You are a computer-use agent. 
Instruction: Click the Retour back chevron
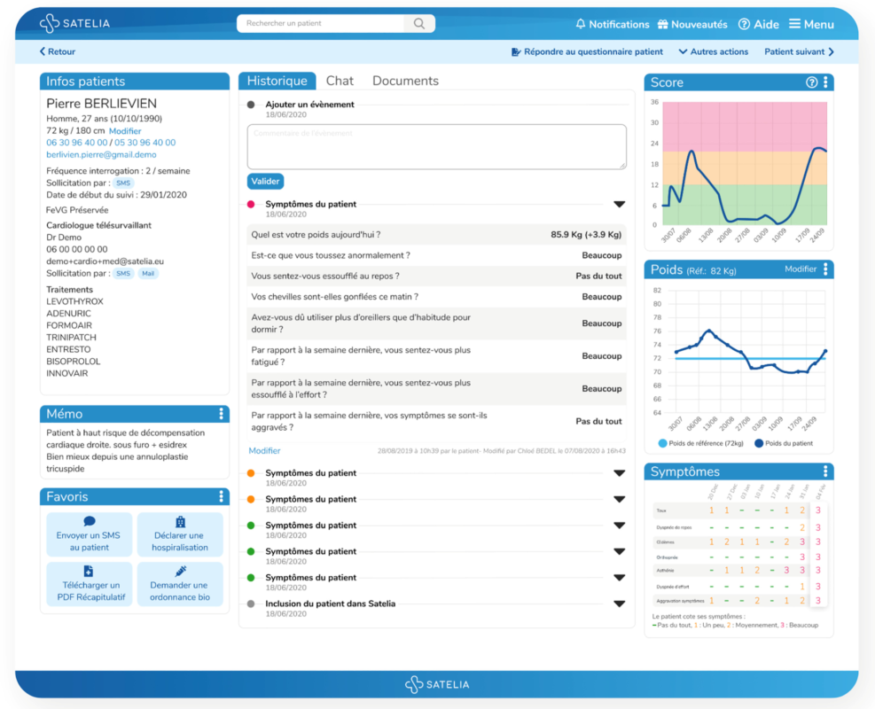coord(43,51)
